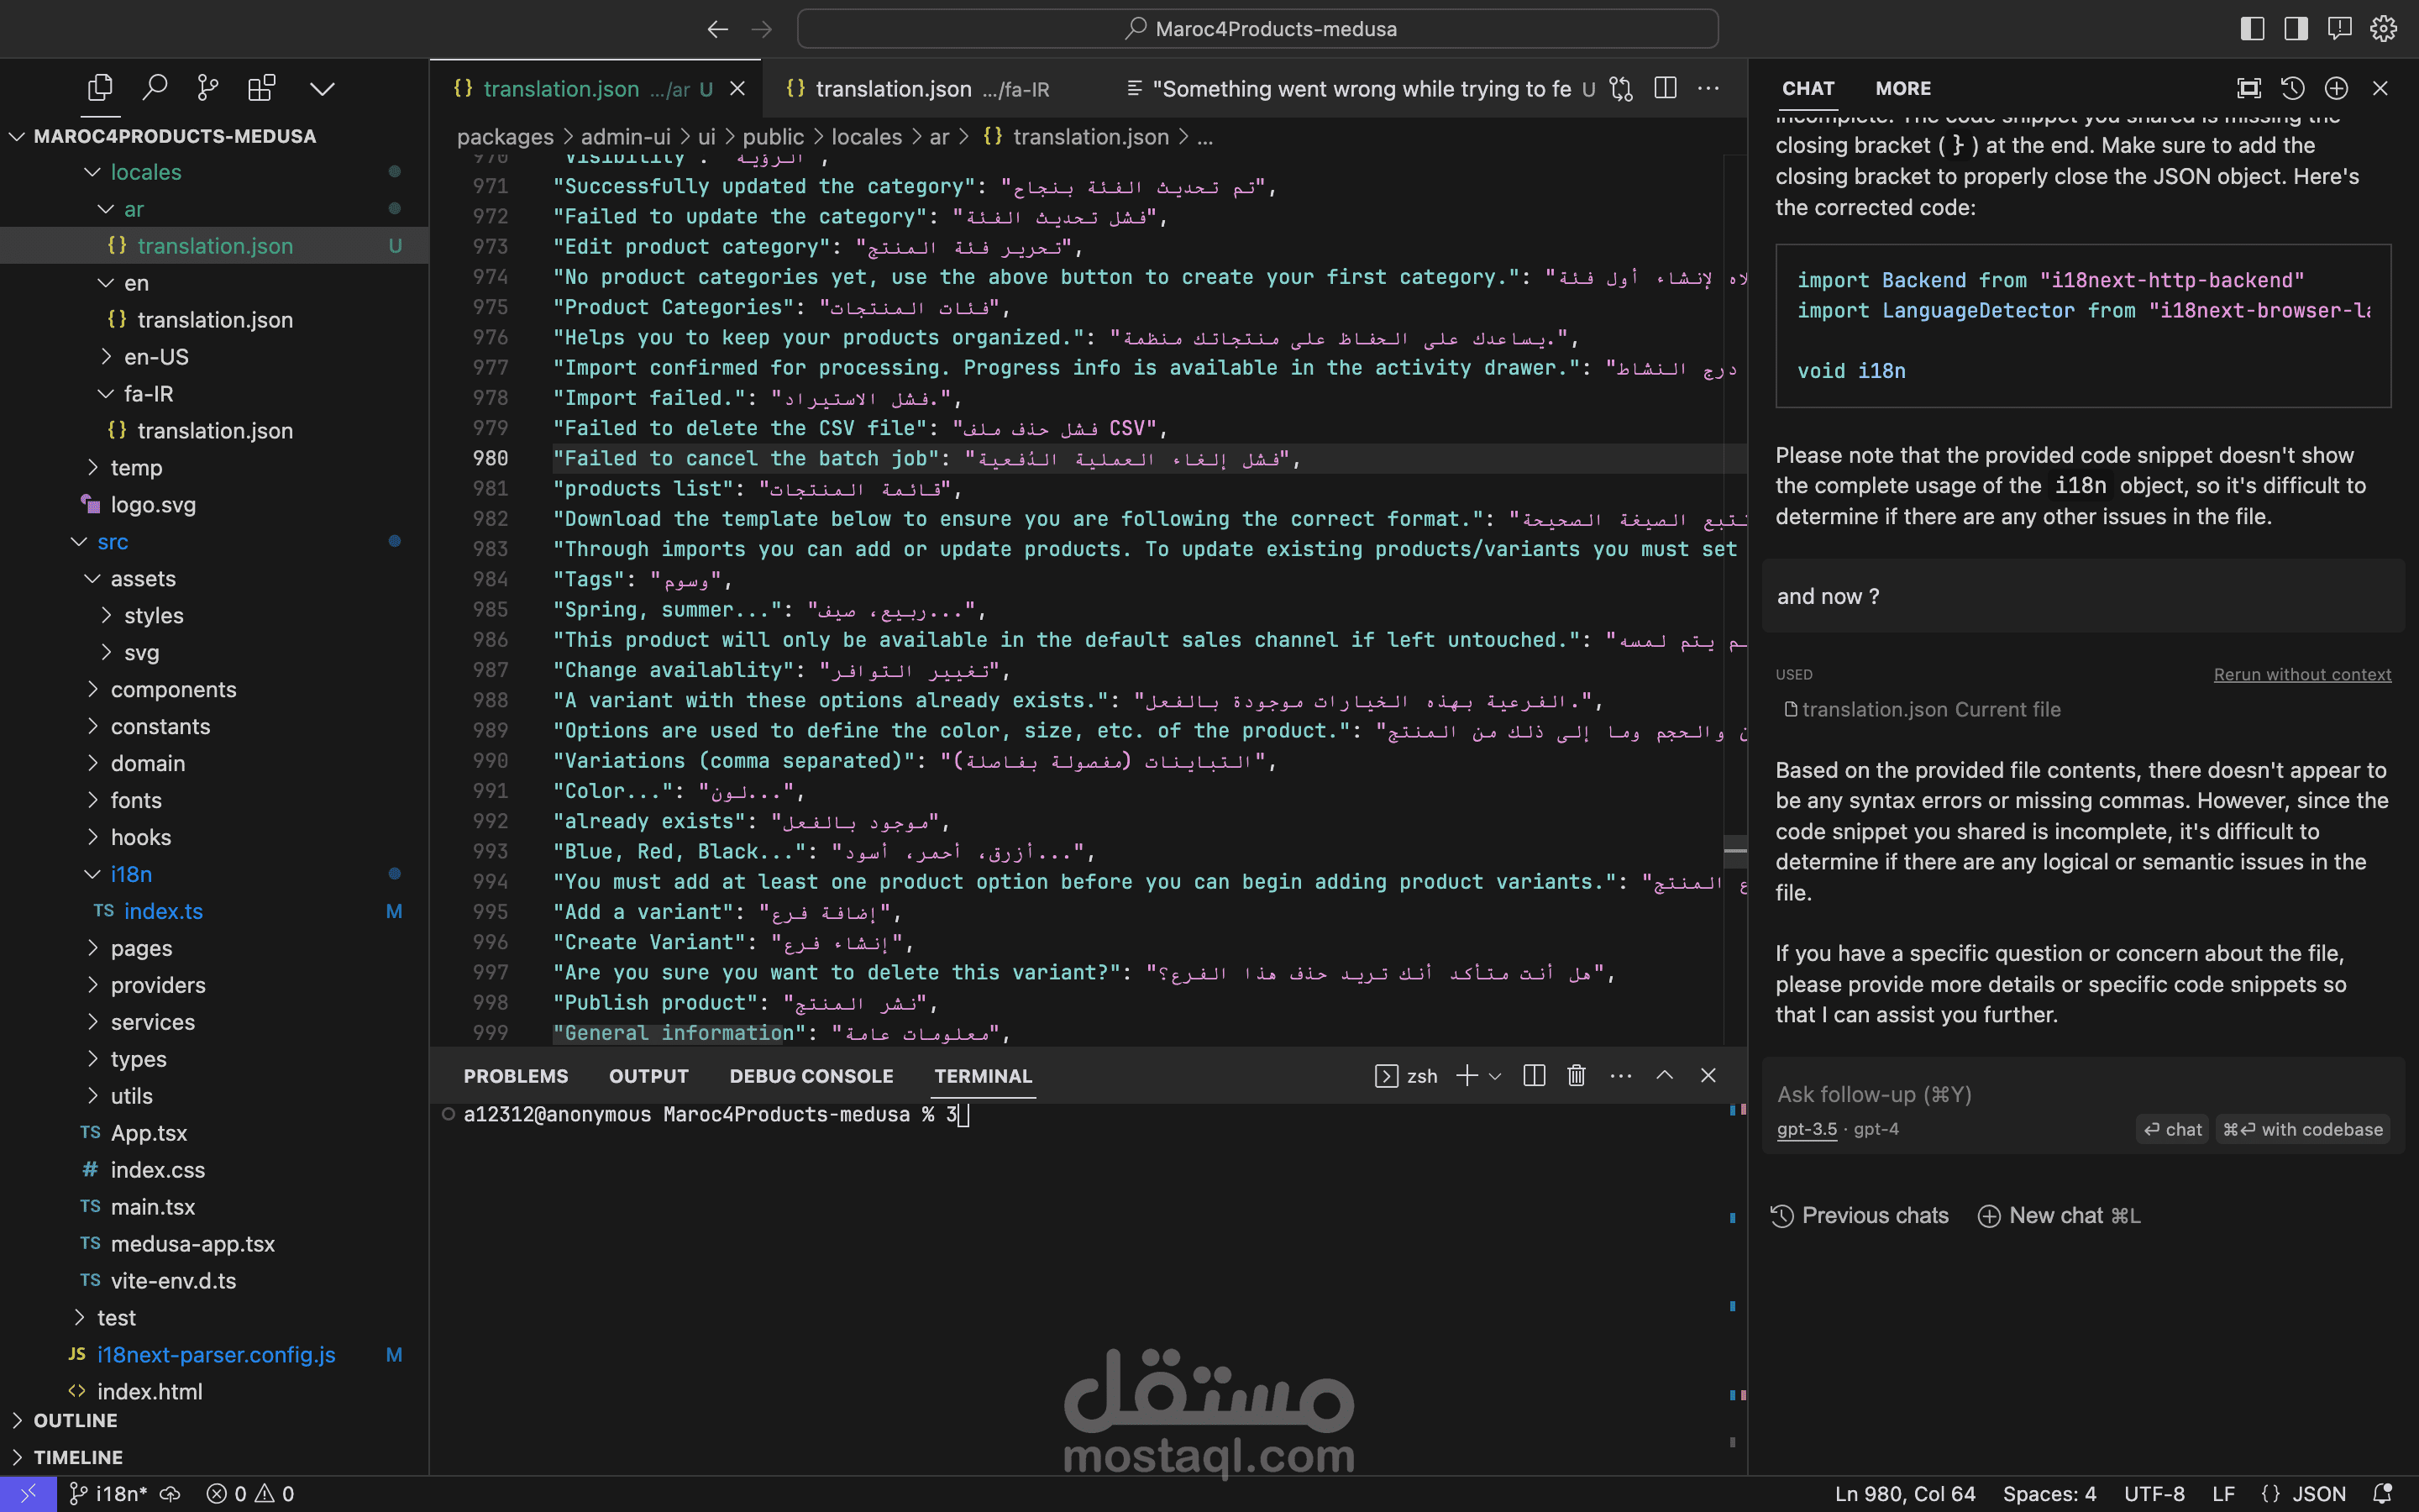Send message with the chat button

pos(2173,1129)
